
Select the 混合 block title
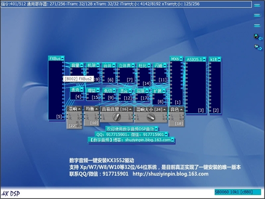point(124,91)
